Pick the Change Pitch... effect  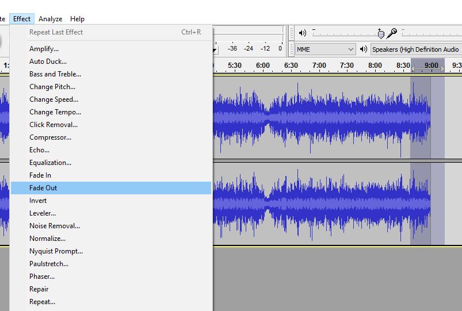point(52,87)
